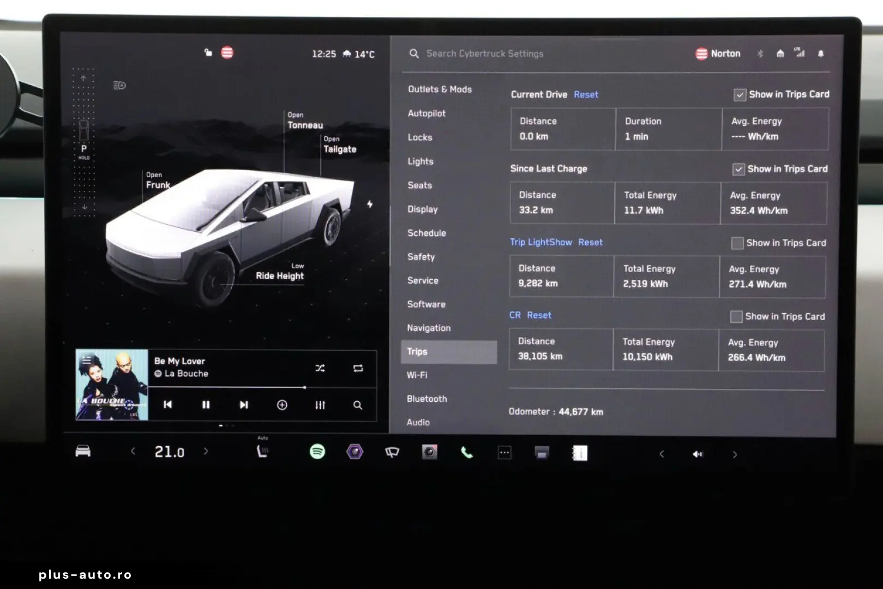Open Display settings
The height and width of the screenshot is (589, 883).
pos(423,209)
